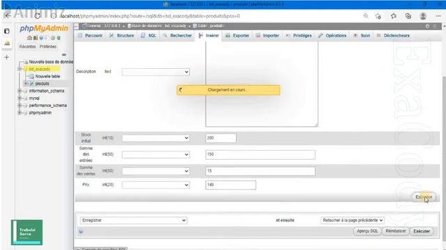Open the phpMyAdmin documentation blue icon
Viewport: 446px width, 250px height.
[41, 37]
